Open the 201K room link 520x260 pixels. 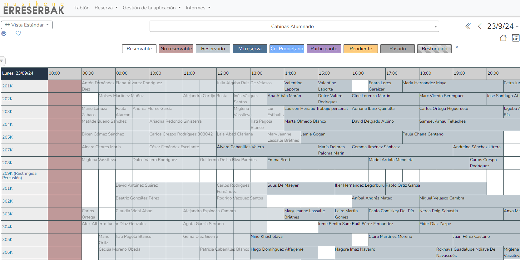(7, 86)
